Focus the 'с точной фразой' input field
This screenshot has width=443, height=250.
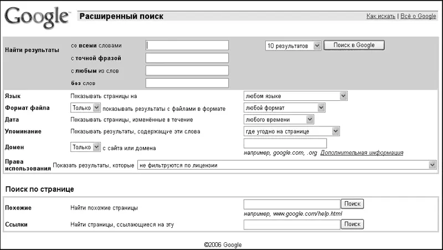coord(187,58)
